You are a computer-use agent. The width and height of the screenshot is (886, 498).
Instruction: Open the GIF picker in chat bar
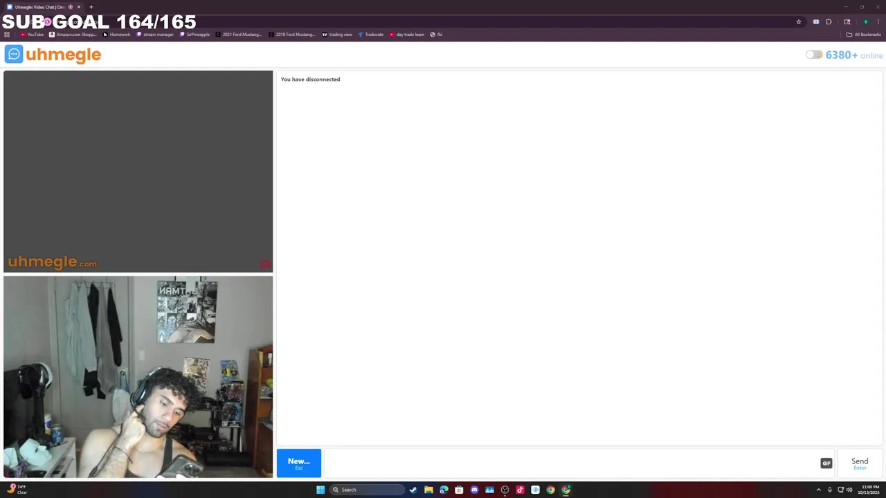point(826,463)
